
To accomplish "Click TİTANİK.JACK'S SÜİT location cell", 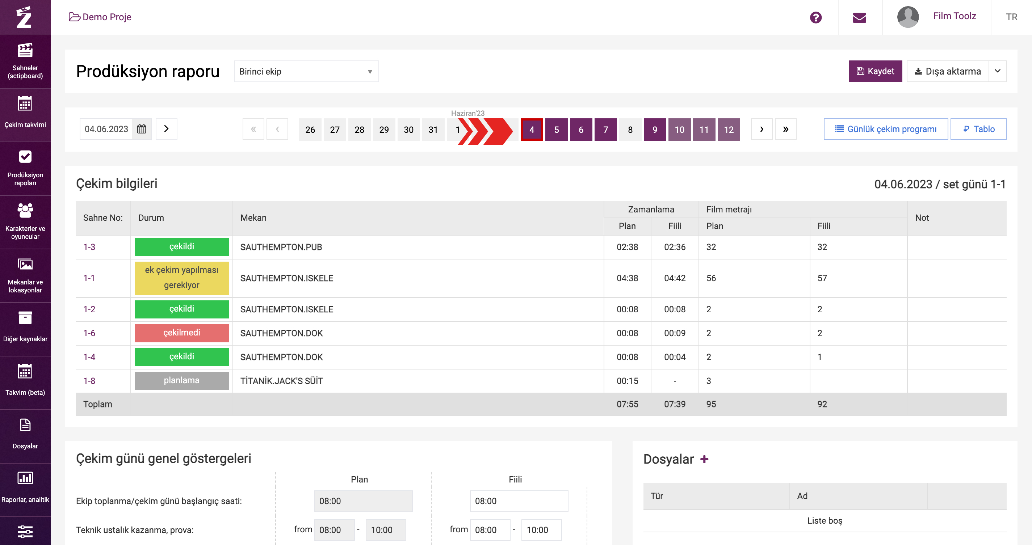I will (x=418, y=381).
